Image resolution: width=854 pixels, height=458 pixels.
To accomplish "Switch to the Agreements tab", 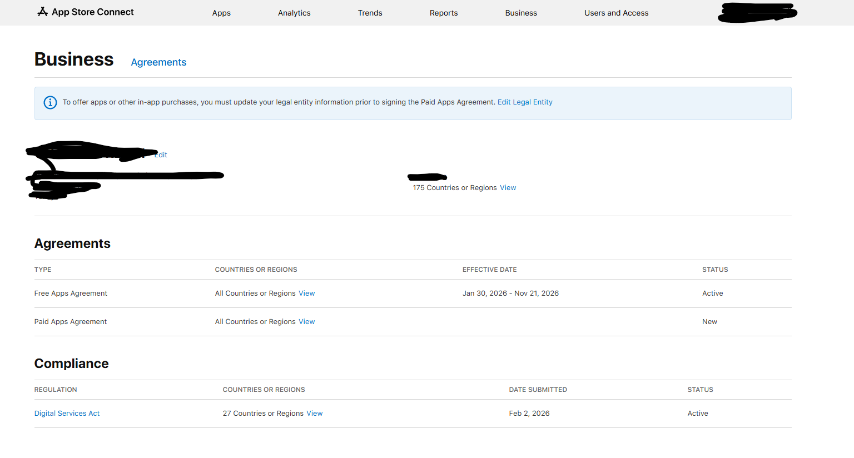I will pos(158,62).
